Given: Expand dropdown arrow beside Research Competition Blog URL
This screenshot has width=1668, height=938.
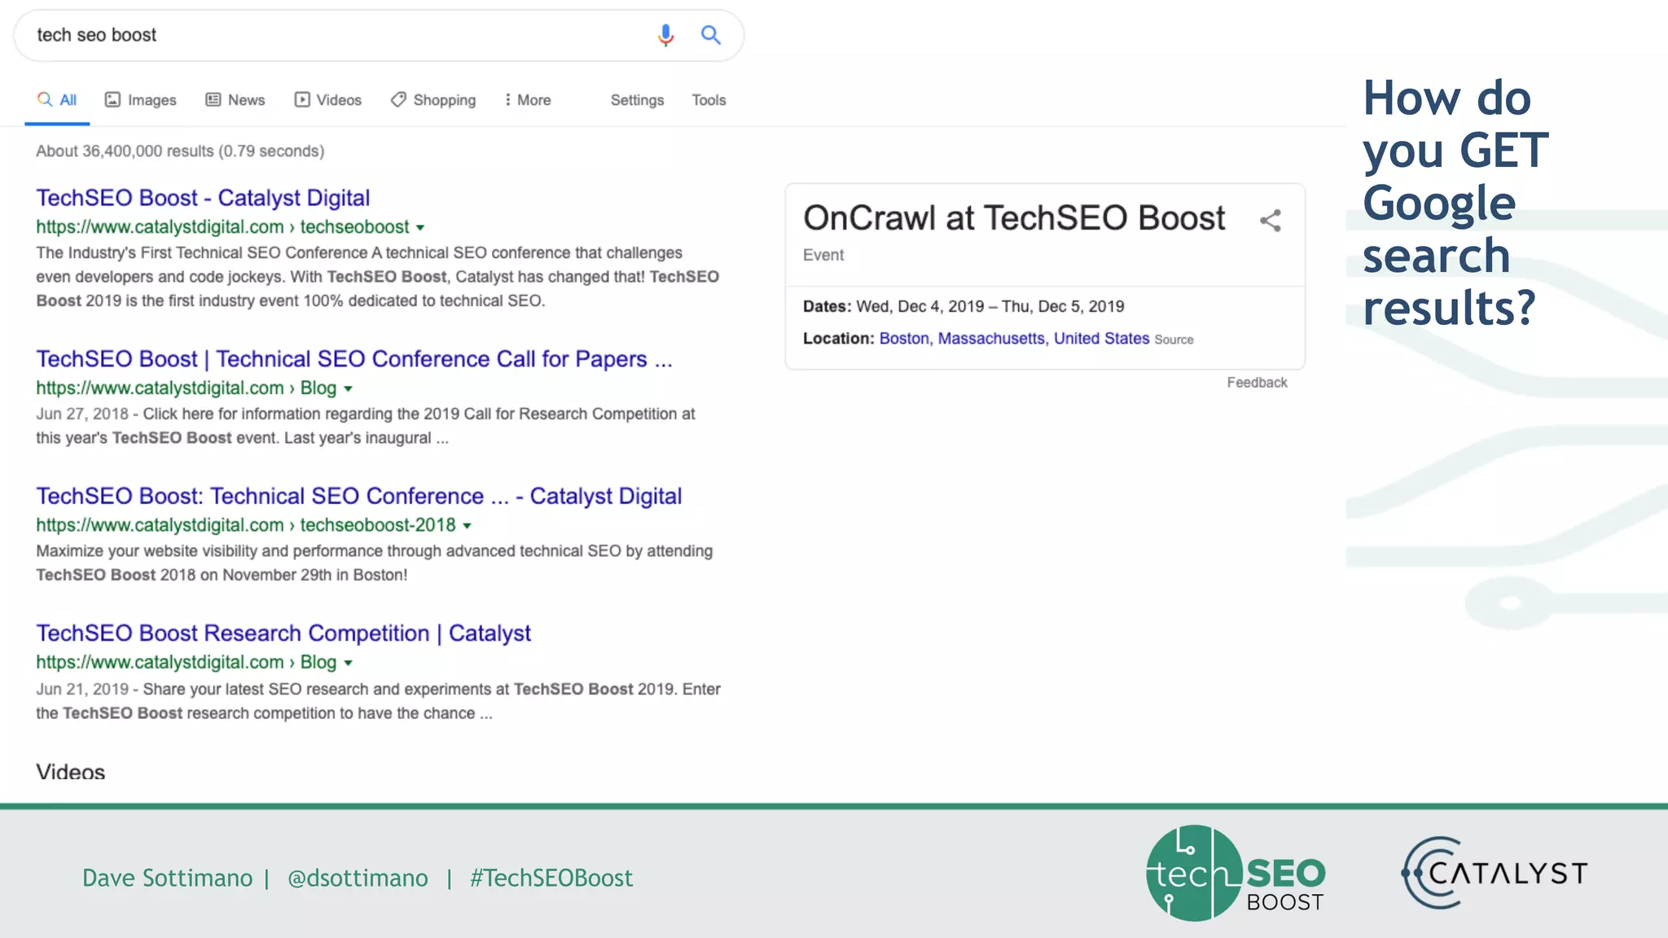Looking at the screenshot, I should tap(348, 664).
